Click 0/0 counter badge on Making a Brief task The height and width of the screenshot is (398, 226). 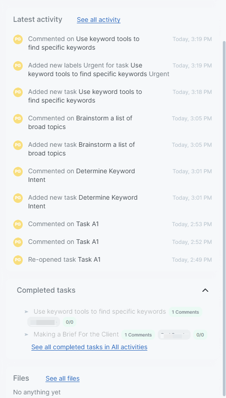click(x=200, y=335)
